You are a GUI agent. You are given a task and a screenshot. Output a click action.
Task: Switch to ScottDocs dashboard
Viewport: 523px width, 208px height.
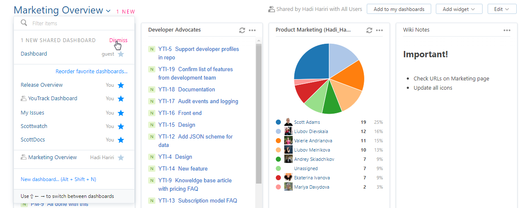point(33,140)
